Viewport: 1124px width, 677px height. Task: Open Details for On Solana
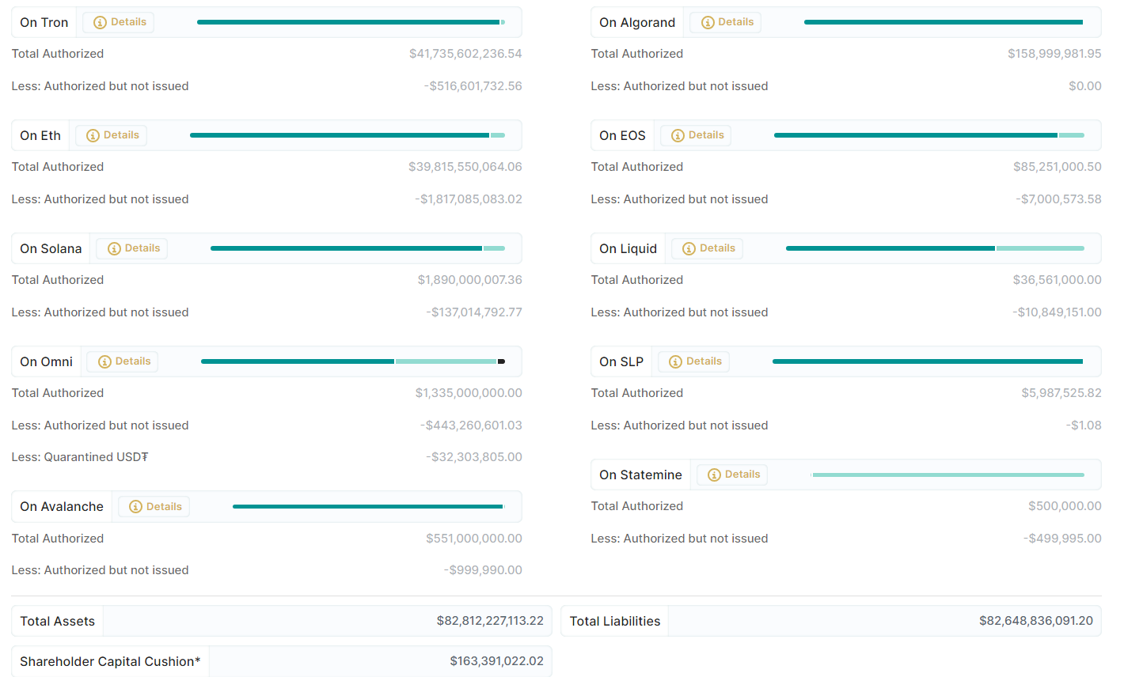click(132, 248)
